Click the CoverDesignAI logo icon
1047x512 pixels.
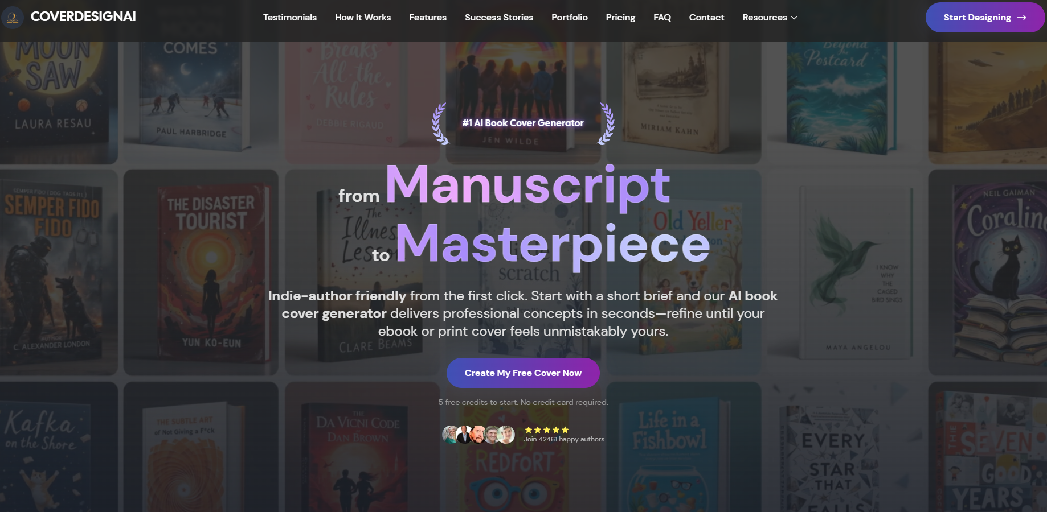coord(13,18)
